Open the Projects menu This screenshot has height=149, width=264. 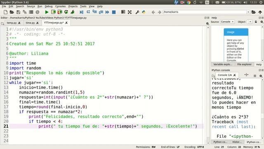73,6
